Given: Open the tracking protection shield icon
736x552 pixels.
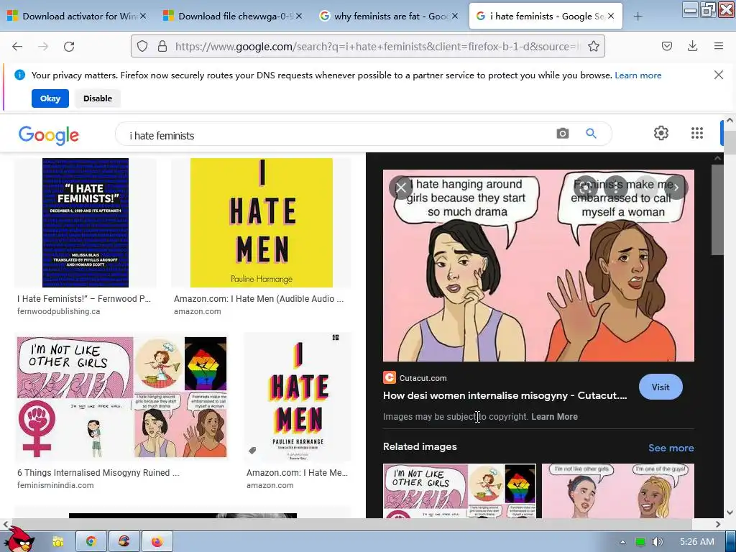Looking at the screenshot, I should click(142, 47).
